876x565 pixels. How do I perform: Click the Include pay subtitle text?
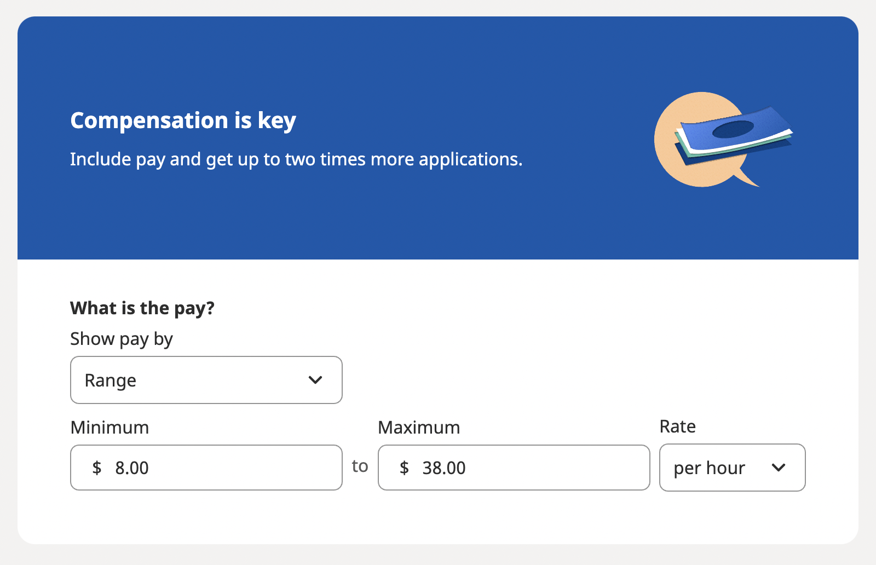click(x=296, y=159)
